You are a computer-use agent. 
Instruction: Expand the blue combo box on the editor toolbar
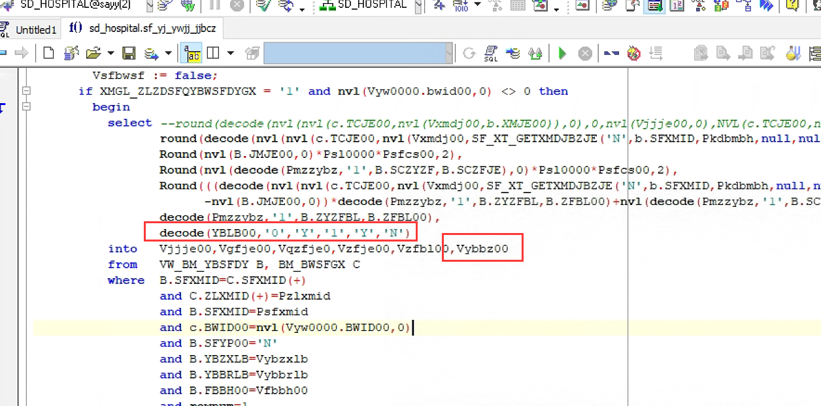pyautogui.click(x=448, y=53)
